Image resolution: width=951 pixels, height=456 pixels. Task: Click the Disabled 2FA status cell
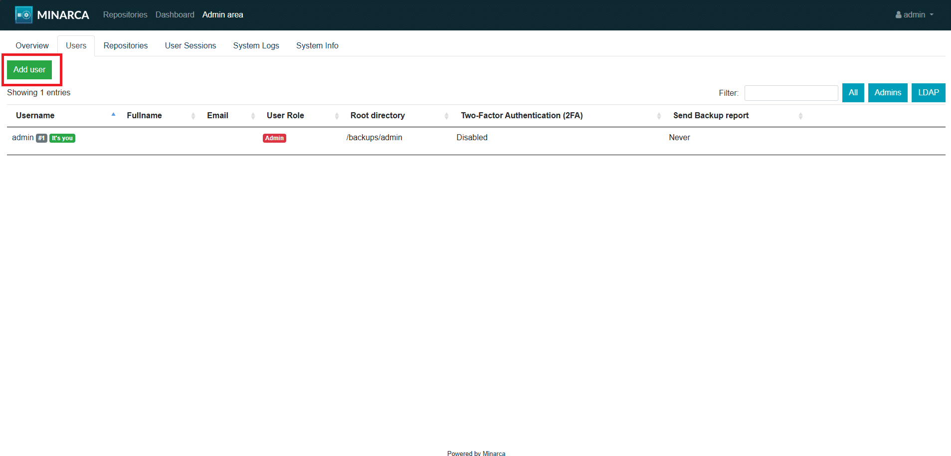pyautogui.click(x=472, y=138)
